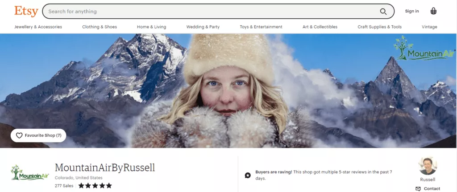Open Wedding & Party category
Viewport: 457px width, 192px height.
point(203,27)
